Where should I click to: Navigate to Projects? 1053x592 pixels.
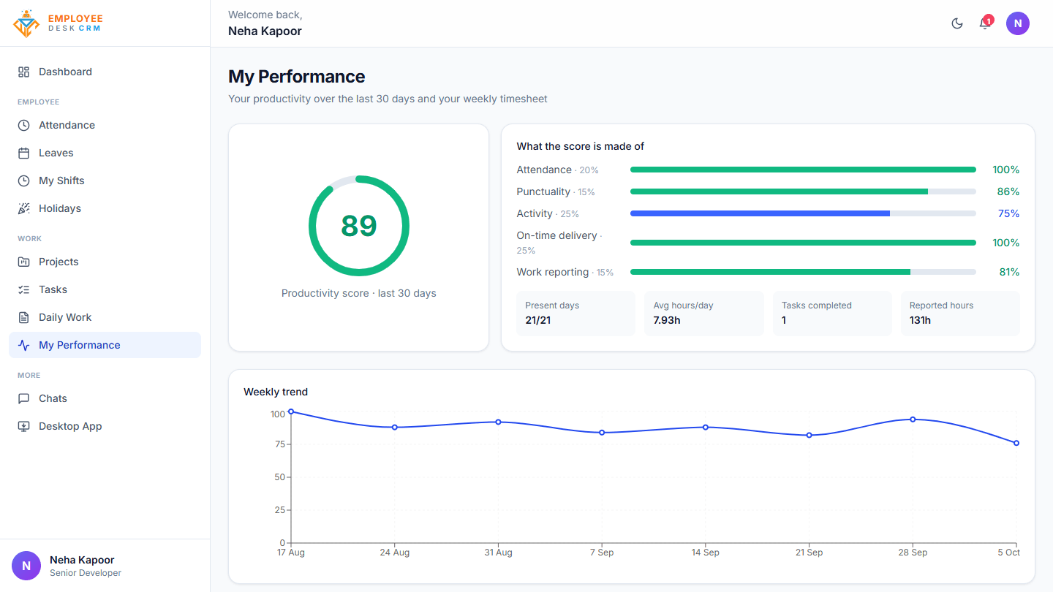point(105,262)
